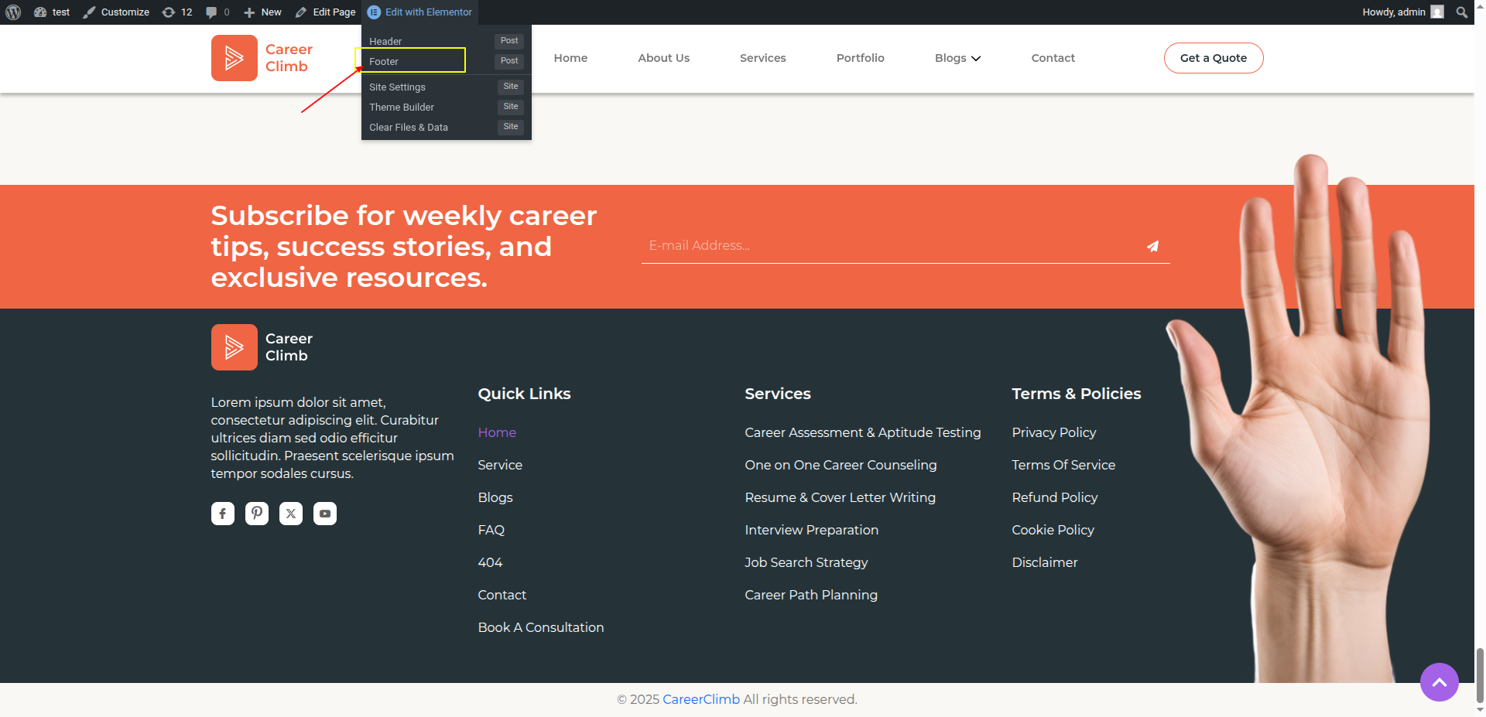Open the Customize admin bar item

116,12
